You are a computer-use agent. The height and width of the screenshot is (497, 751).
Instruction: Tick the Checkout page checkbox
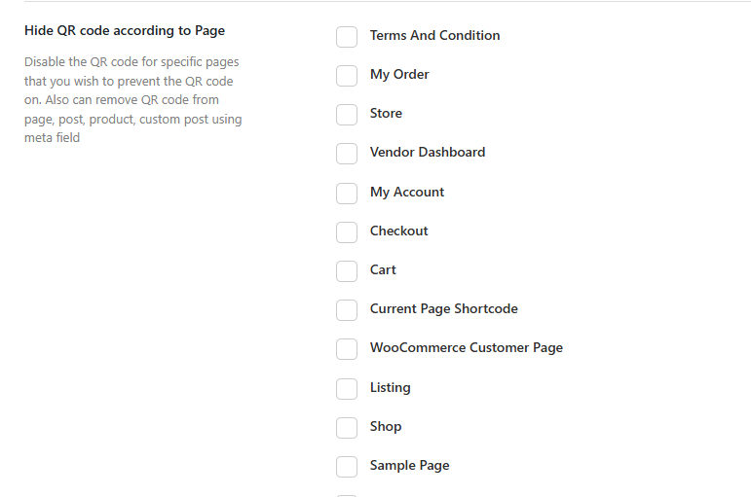tap(347, 232)
